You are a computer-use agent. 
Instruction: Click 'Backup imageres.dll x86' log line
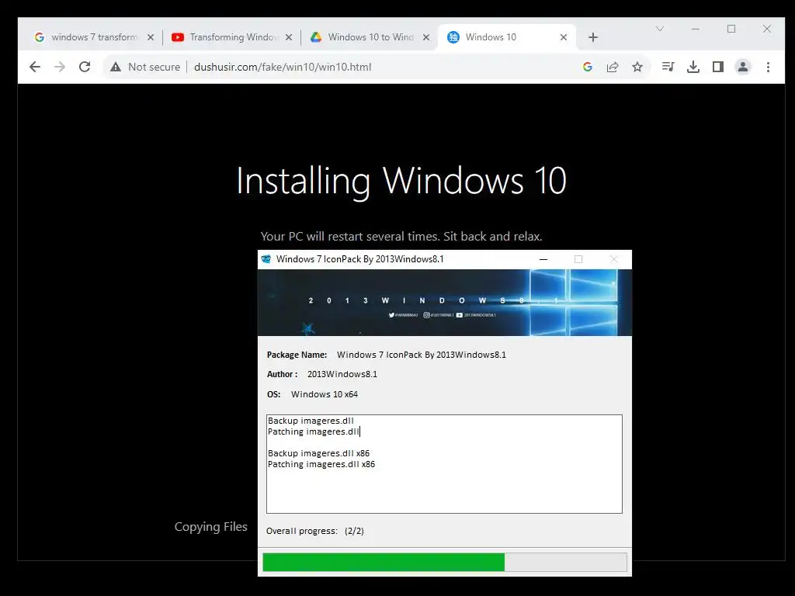click(318, 453)
